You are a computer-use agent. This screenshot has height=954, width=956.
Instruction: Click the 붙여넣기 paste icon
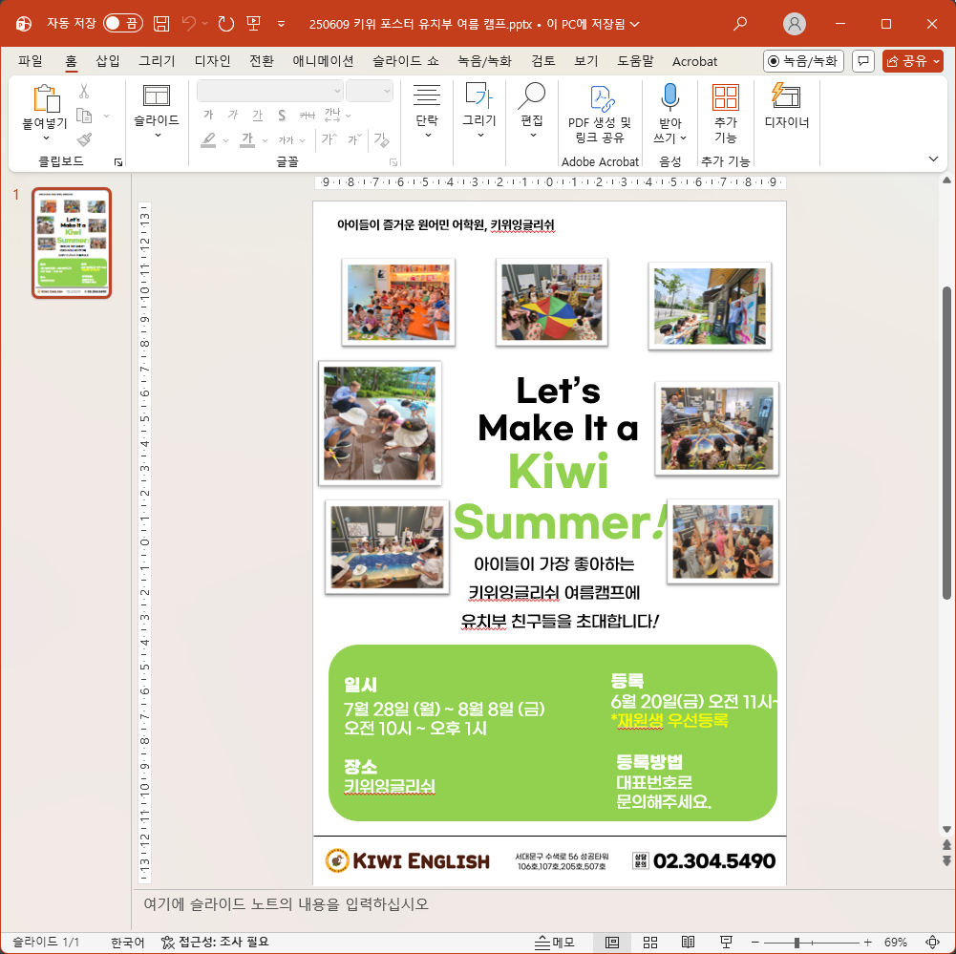click(x=46, y=98)
